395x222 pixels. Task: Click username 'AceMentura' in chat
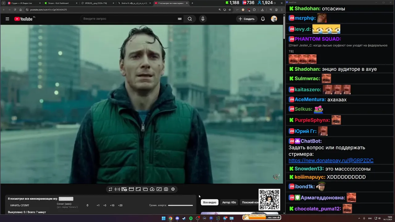point(310,100)
